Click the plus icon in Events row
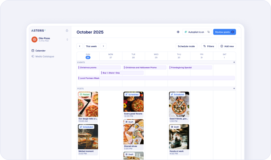 coord(234,62)
